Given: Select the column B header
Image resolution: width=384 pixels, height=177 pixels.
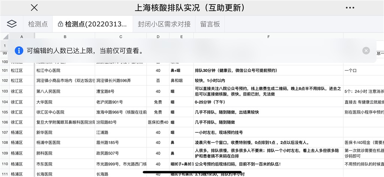Looking at the screenshot, I should [x=65, y=36].
